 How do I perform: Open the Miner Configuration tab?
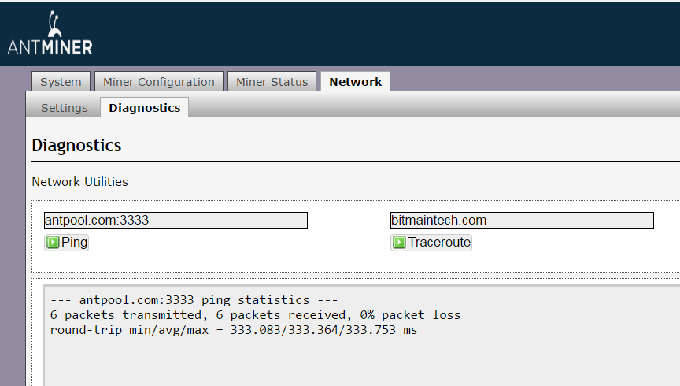pos(159,82)
